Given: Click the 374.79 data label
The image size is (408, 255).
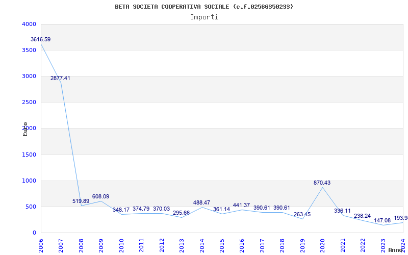Looking at the screenshot, I should click(x=141, y=209).
